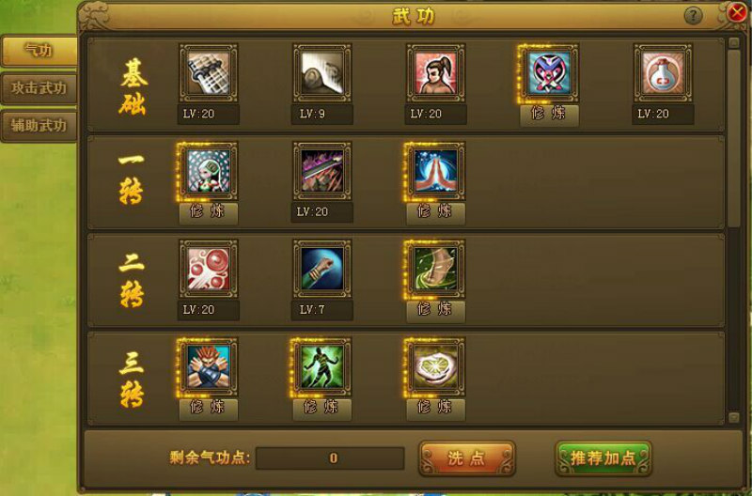Click the scrollbar down arrow in skill list
The width and height of the screenshot is (752, 496).
734,418
